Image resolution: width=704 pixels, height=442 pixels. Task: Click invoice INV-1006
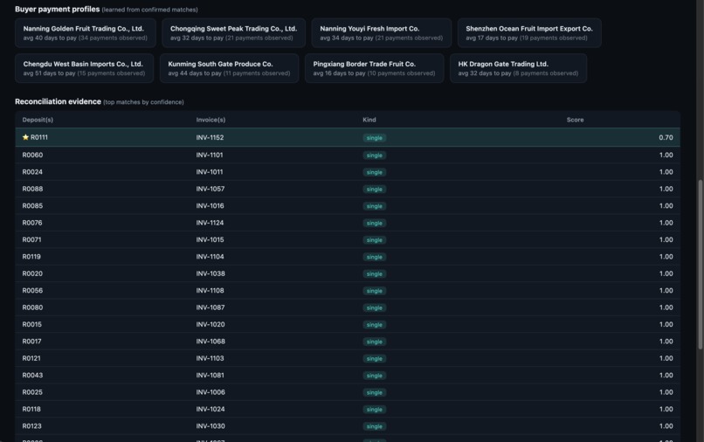211,392
